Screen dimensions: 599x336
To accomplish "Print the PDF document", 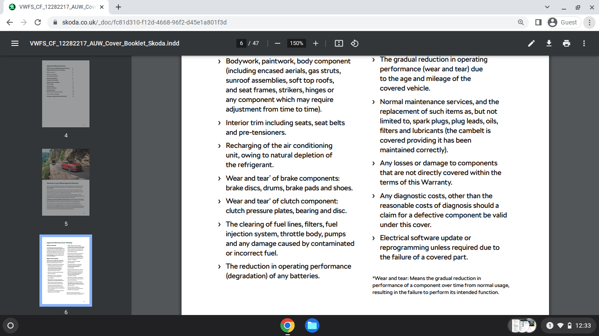I will (x=567, y=43).
